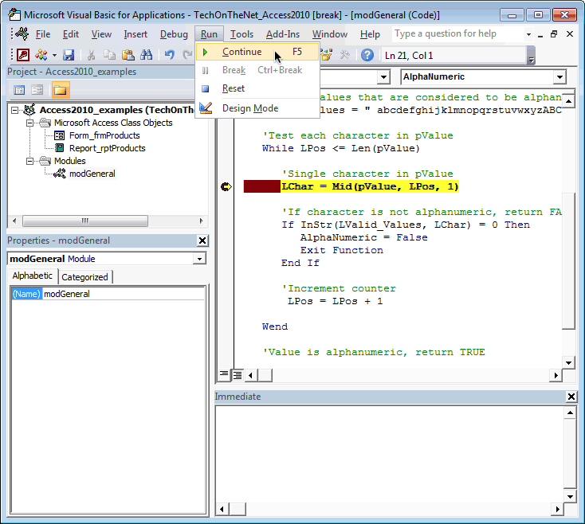Click the Copy toolbar icon

tap(109, 55)
